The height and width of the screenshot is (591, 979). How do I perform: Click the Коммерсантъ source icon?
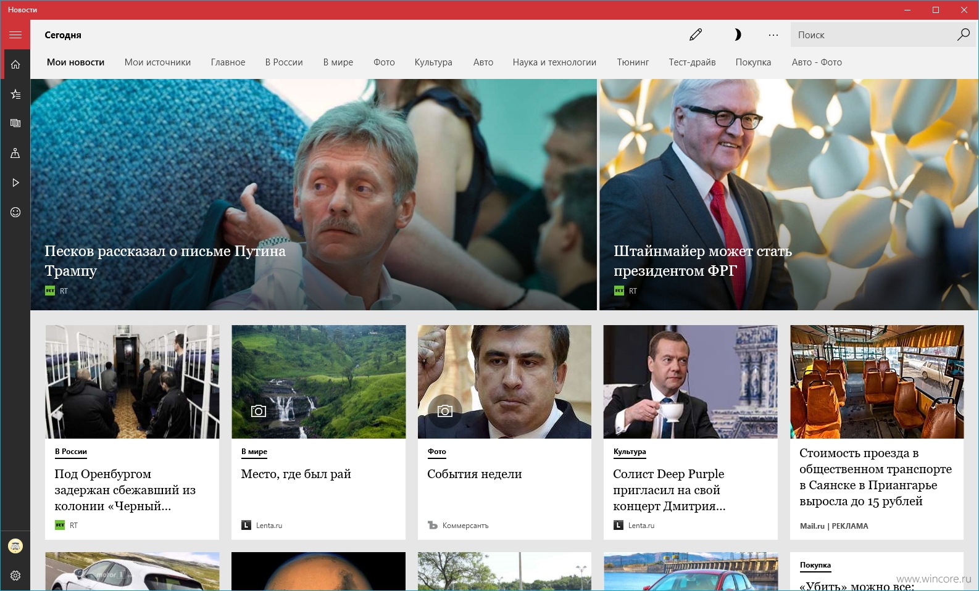coord(433,526)
